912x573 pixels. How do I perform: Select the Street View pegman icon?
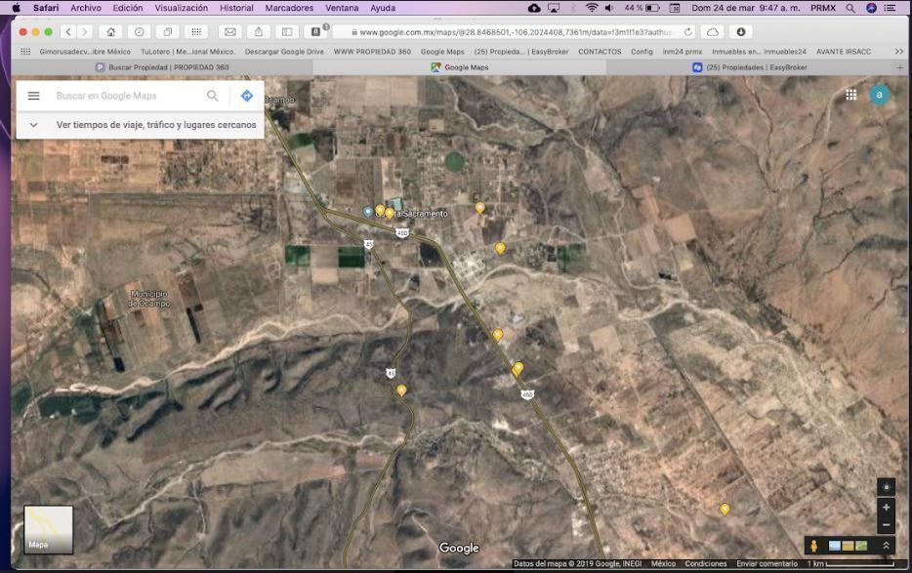click(x=814, y=546)
